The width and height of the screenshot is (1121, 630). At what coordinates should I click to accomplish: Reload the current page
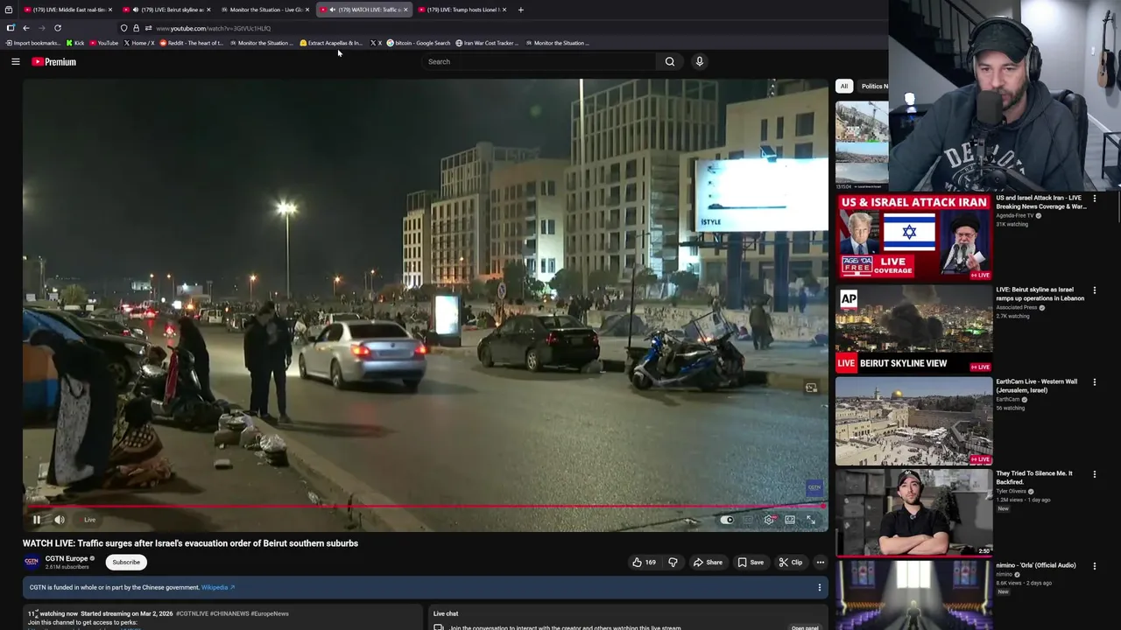[58, 28]
